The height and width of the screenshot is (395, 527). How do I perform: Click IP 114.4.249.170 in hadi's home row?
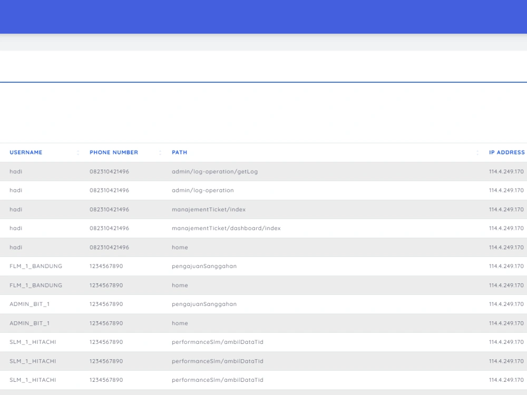(x=506, y=248)
